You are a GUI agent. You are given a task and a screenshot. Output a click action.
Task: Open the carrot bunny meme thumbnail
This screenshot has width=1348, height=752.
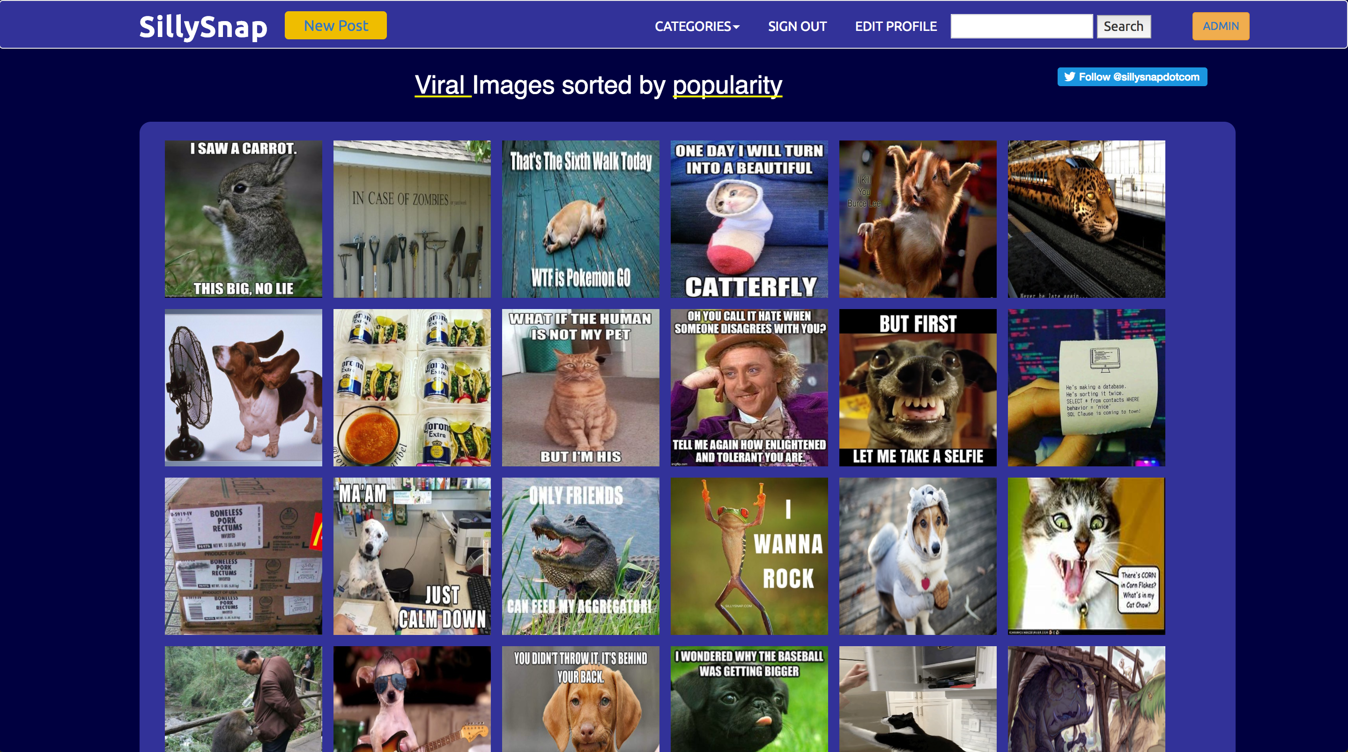244,219
